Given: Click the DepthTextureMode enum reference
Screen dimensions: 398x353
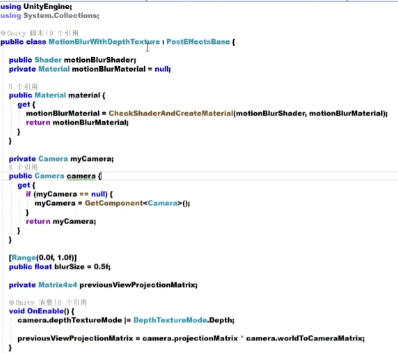Looking at the screenshot, I should 170,320.
